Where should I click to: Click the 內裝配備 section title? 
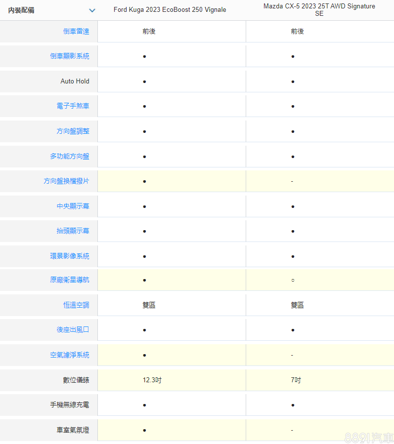21,10
